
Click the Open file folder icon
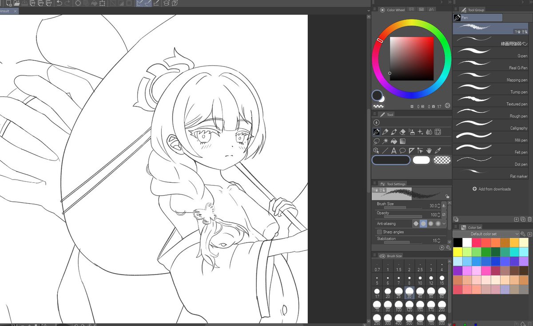coord(16,3)
